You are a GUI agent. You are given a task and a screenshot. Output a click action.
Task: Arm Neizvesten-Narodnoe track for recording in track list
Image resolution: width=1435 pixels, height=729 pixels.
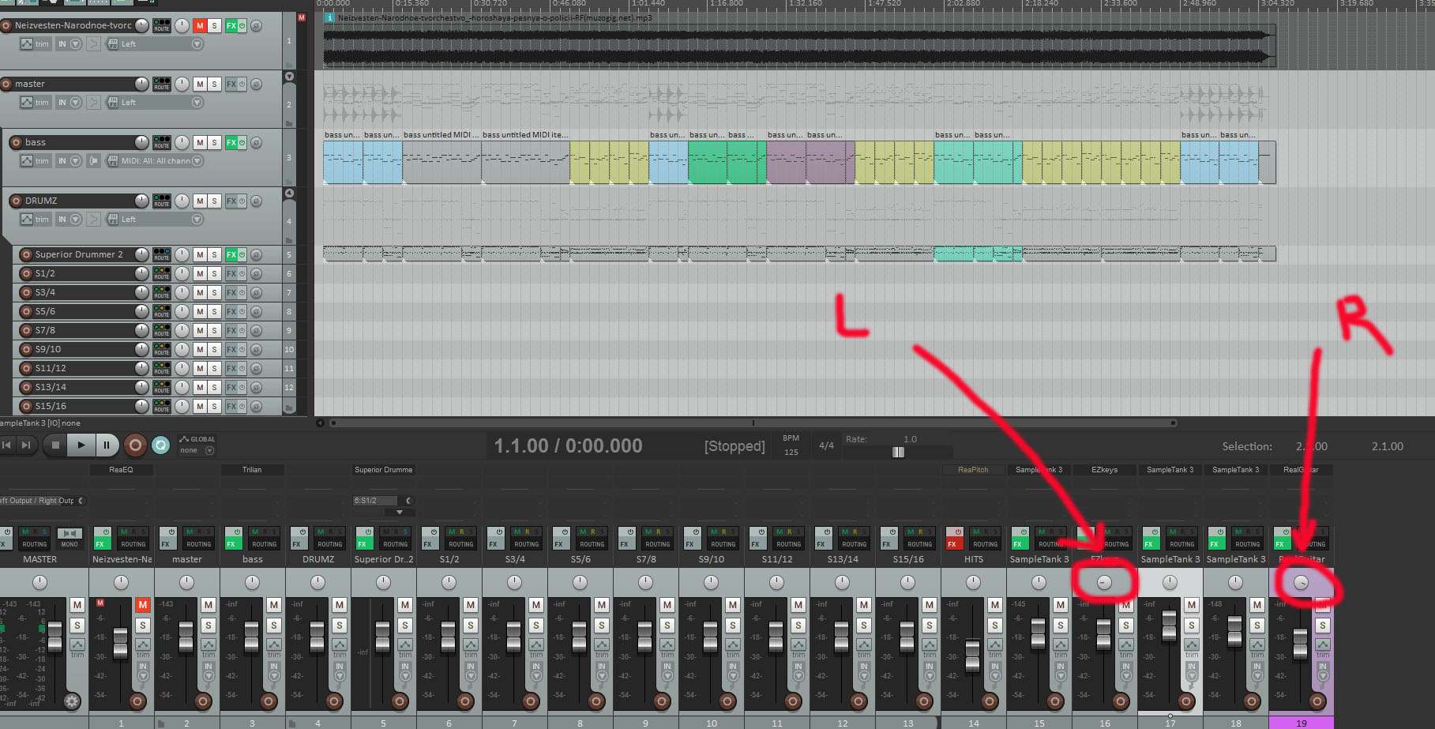pyautogui.click(x=6, y=25)
